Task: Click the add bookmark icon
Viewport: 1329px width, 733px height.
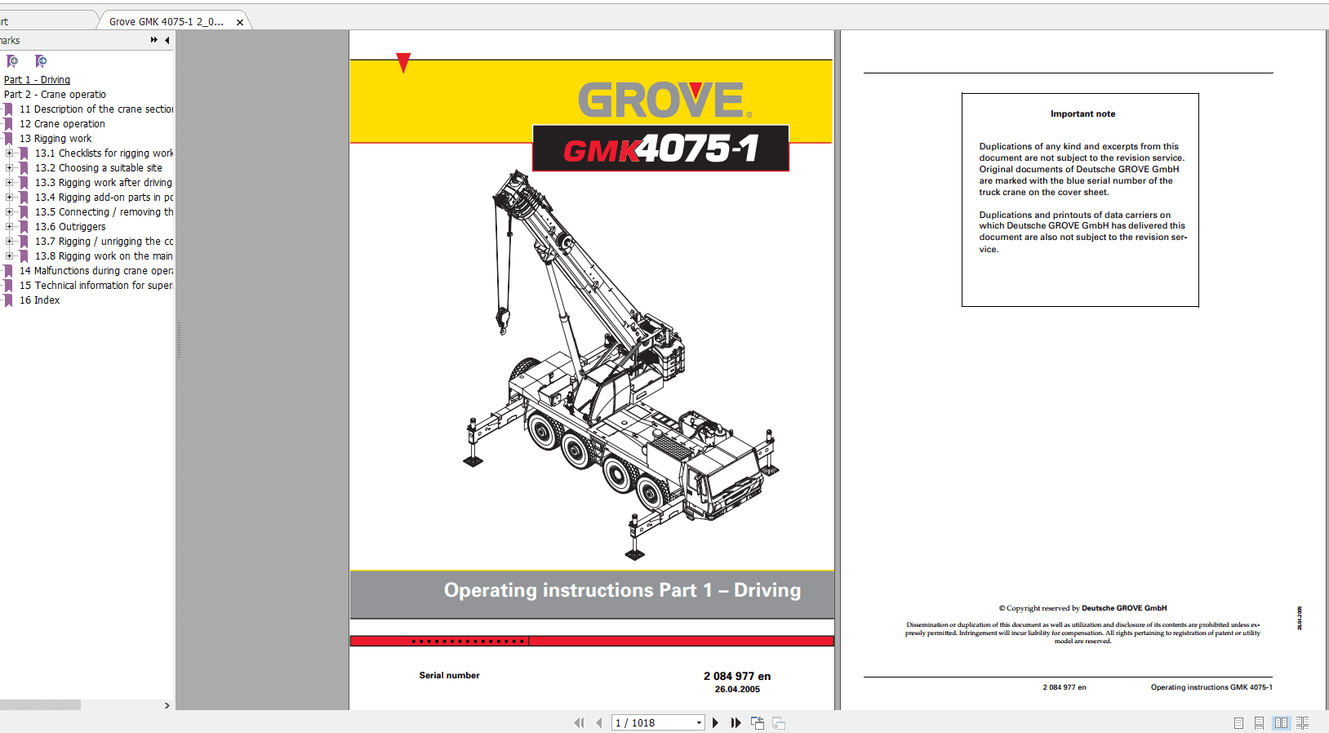Action: [x=12, y=61]
